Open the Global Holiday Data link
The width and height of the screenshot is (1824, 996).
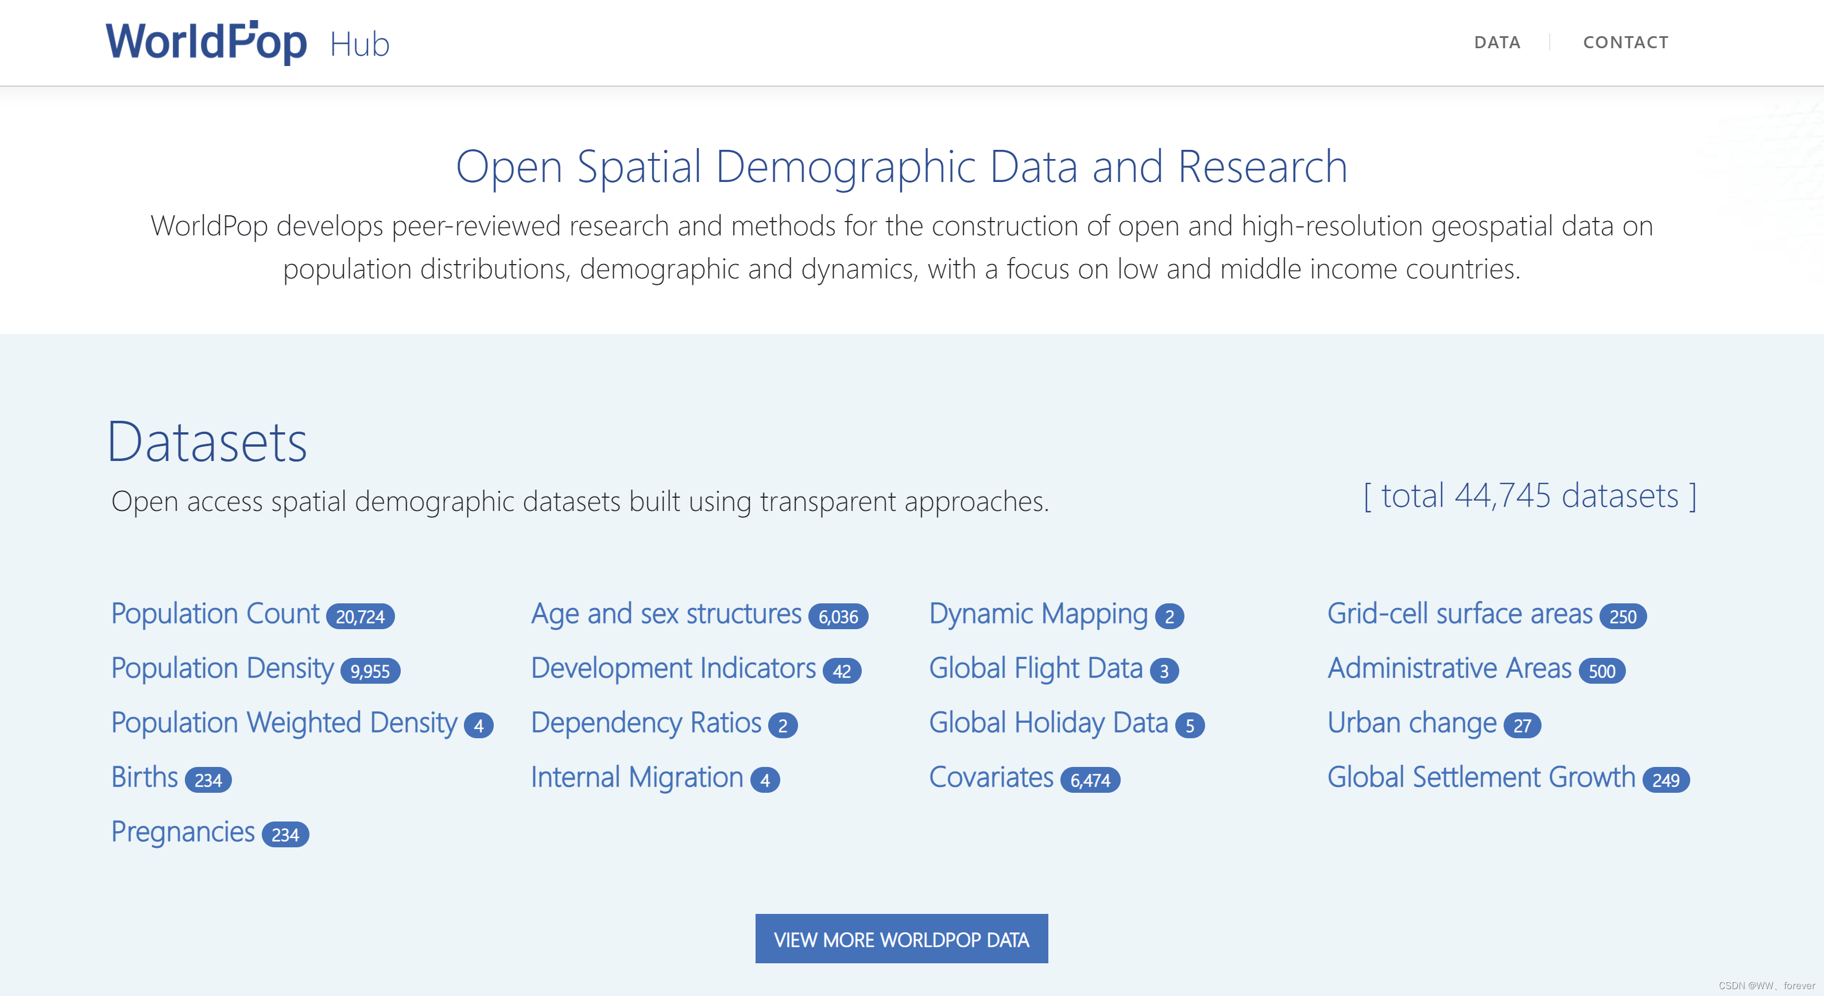coord(1048,722)
